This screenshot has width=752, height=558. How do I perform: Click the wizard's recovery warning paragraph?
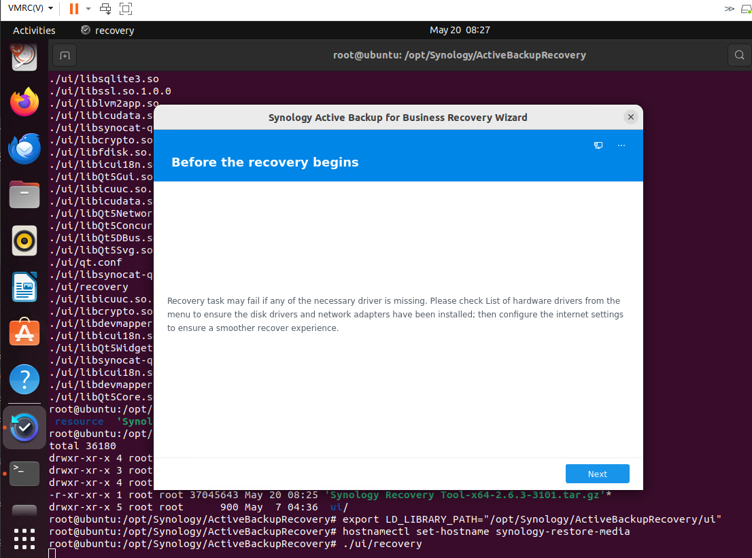tap(395, 314)
